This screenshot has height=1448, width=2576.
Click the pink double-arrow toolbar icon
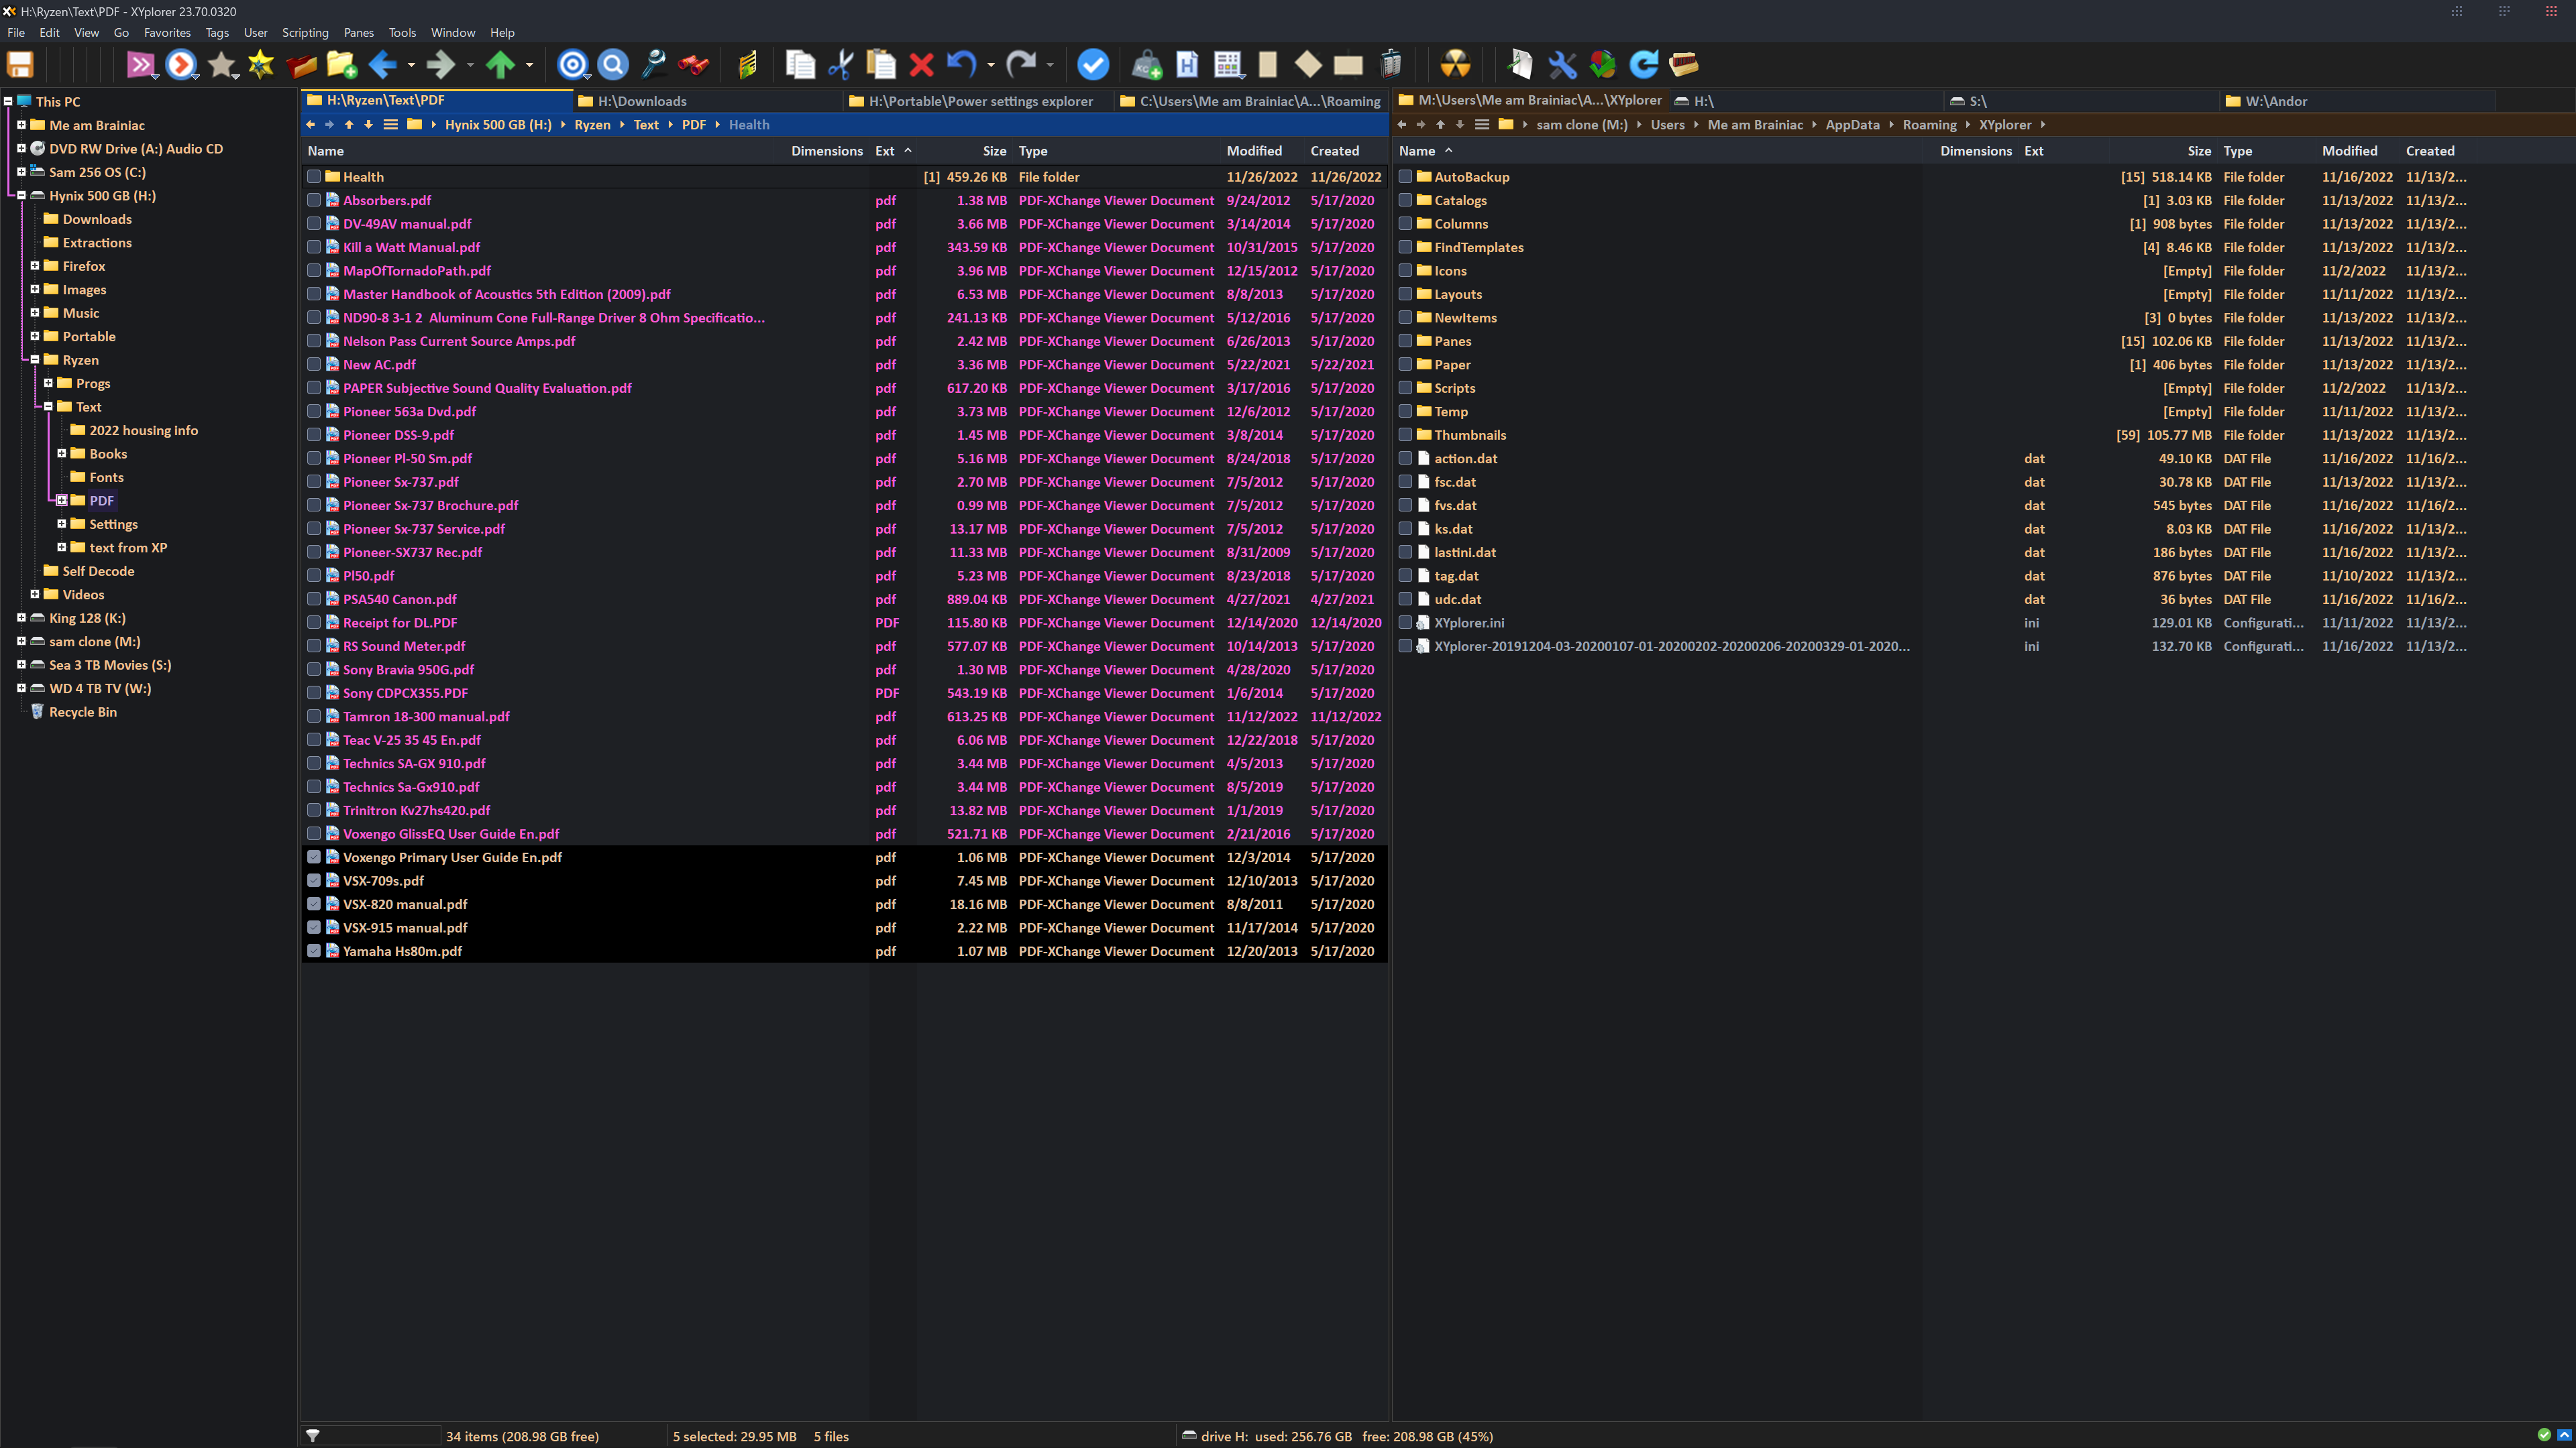coord(140,65)
